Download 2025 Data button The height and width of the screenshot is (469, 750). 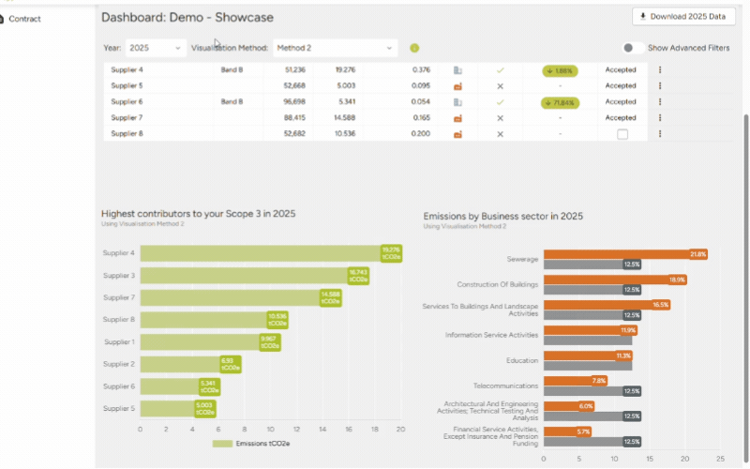(x=683, y=16)
